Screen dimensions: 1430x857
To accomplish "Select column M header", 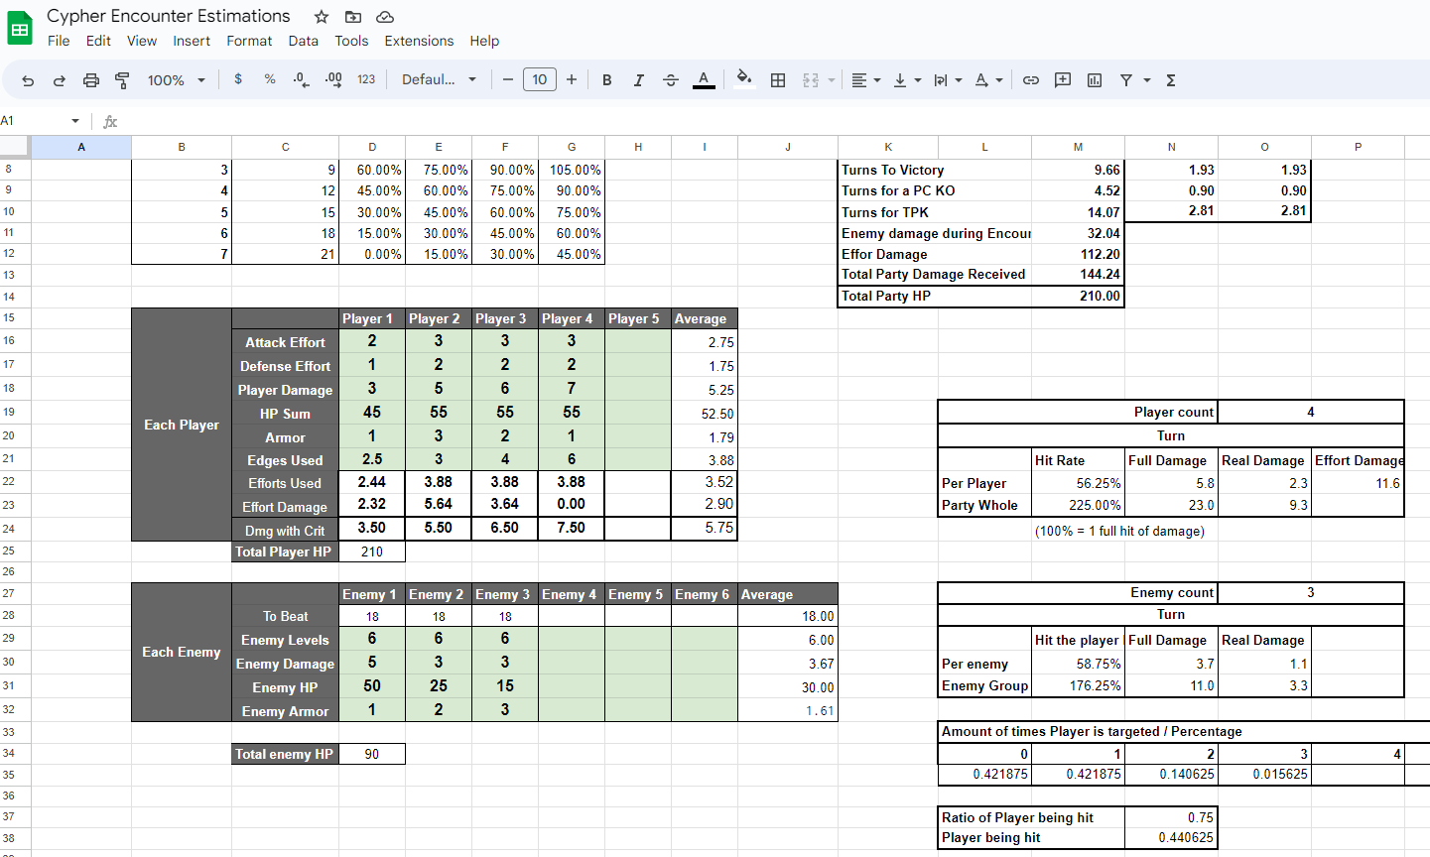I will tap(1078, 147).
